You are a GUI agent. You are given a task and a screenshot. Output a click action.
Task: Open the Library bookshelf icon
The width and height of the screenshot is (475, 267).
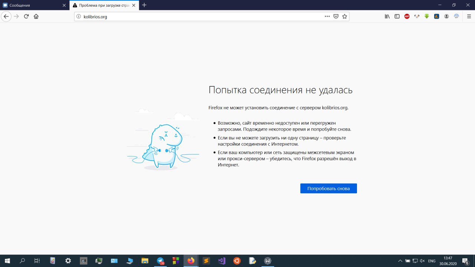[387, 16]
